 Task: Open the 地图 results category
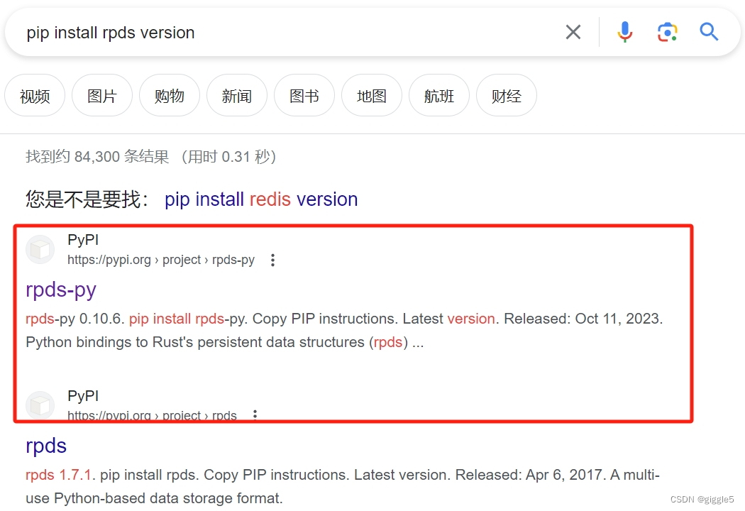(371, 95)
